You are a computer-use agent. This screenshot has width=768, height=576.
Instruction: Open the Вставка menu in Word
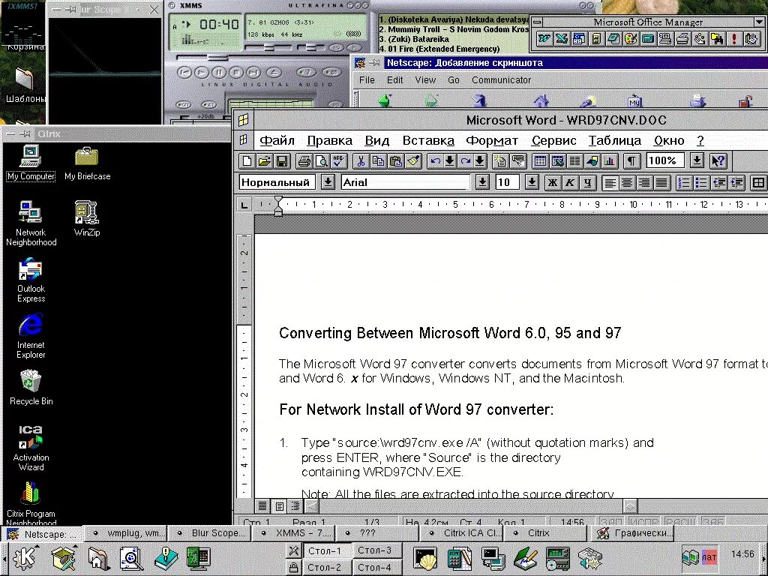coord(428,141)
